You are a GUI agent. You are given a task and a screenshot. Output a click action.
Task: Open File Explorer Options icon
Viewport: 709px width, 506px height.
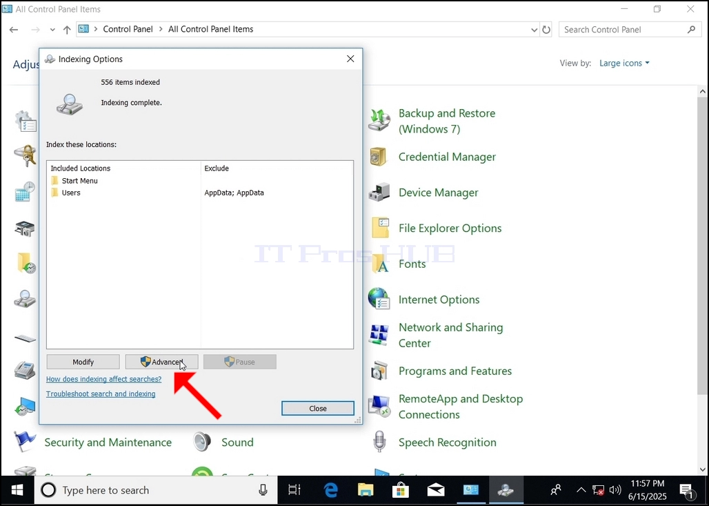[x=380, y=228]
